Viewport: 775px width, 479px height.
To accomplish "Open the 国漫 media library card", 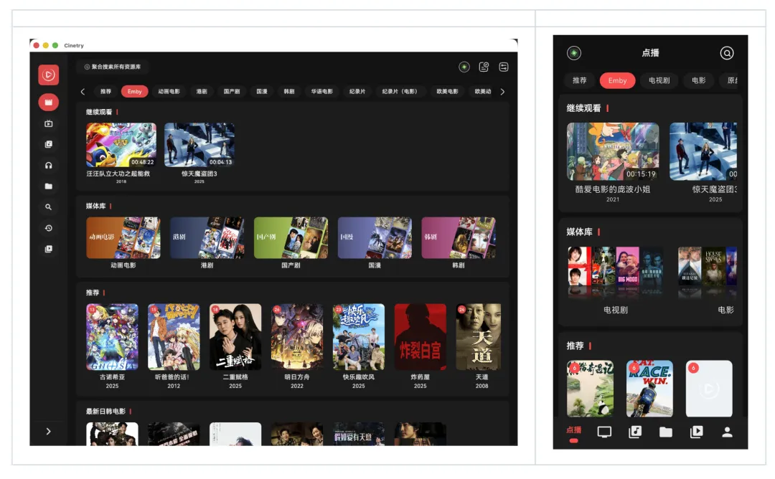I will tap(375, 238).
